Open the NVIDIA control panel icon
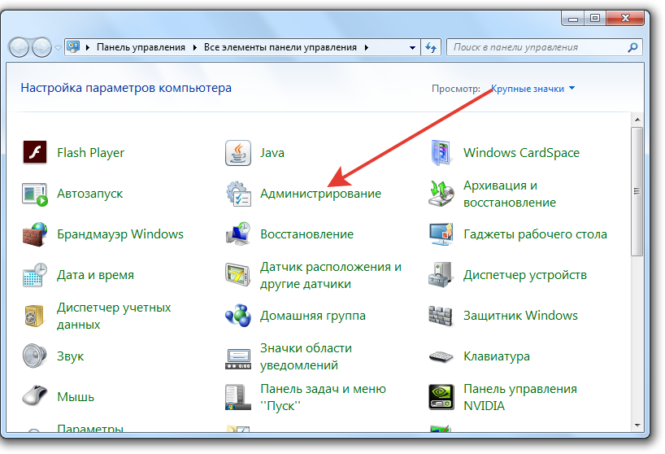The height and width of the screenshot is (454, 665). click(x=441, y=397)
